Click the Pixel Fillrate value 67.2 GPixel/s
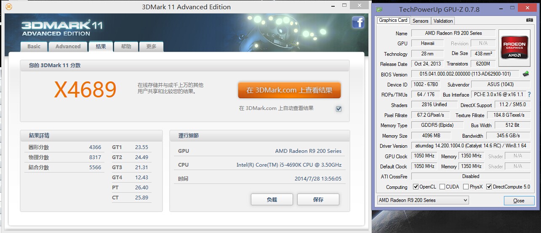This screenshot has height=233, width=541. coord(430,115)
